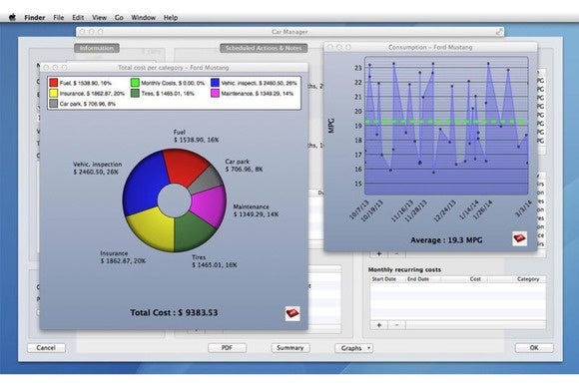The height and width of the screenshot is (387, 579).
Task: Click the OK button
Action: 534,347
